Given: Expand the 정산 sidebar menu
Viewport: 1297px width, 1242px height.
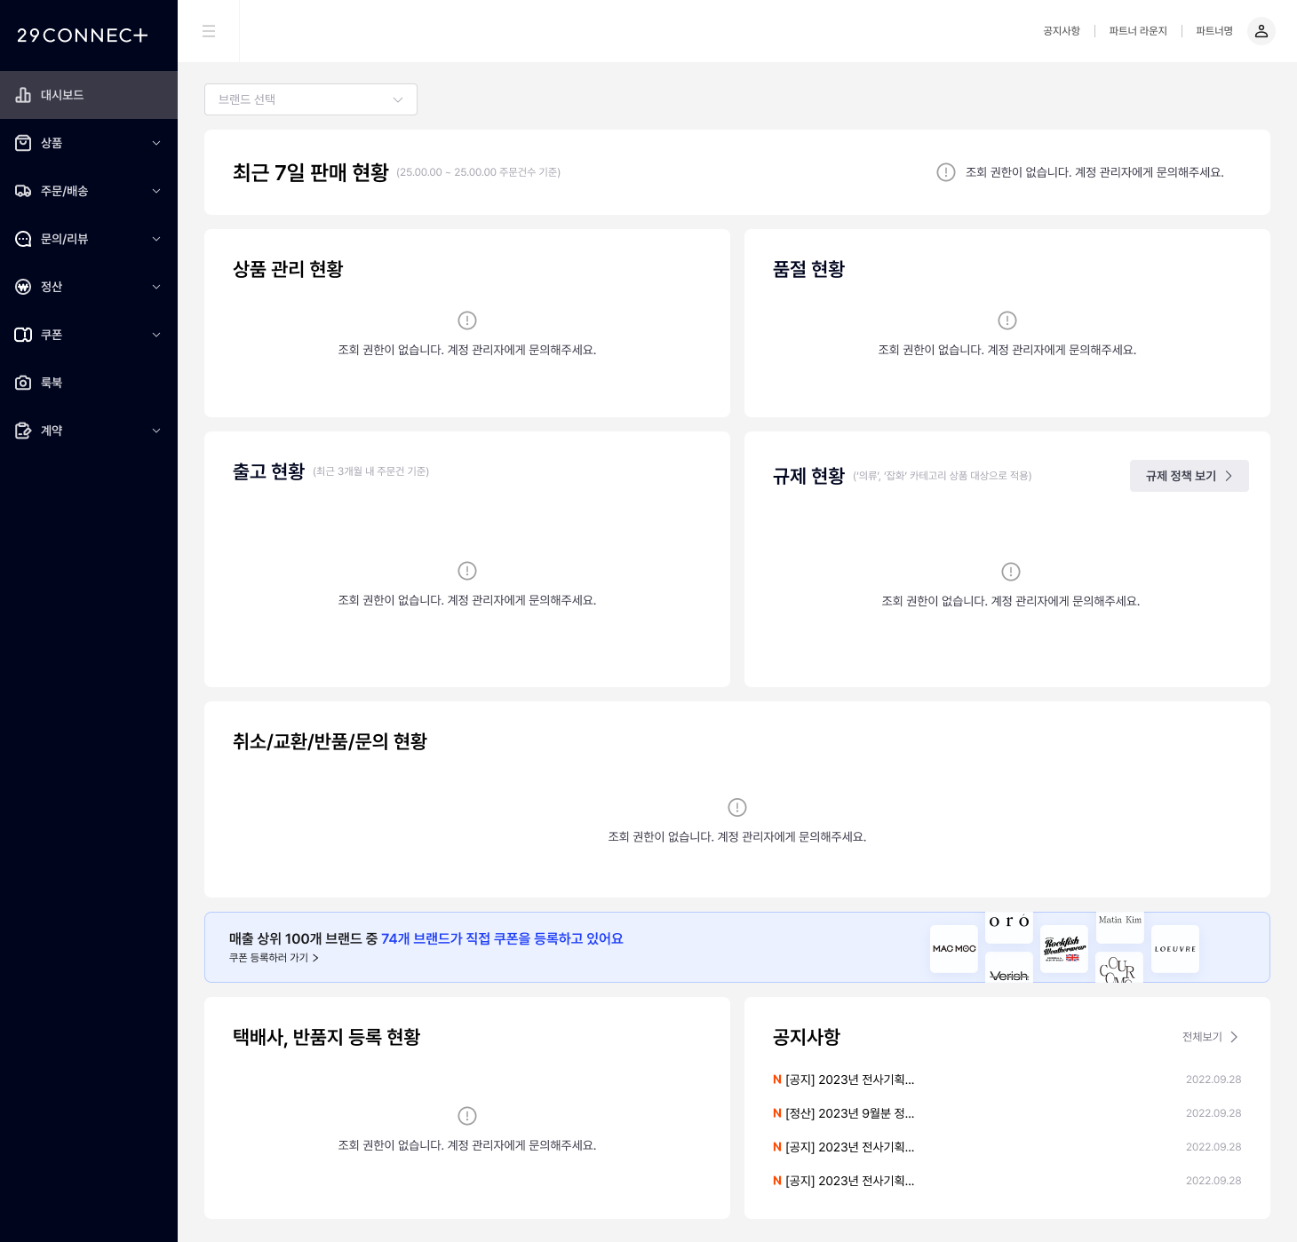Looking at the screenshot, I should pyautogui.click(x=89, y=287).
